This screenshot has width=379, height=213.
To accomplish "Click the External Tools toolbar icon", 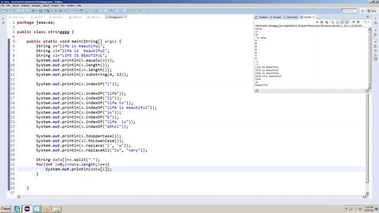I will (47, 11).
